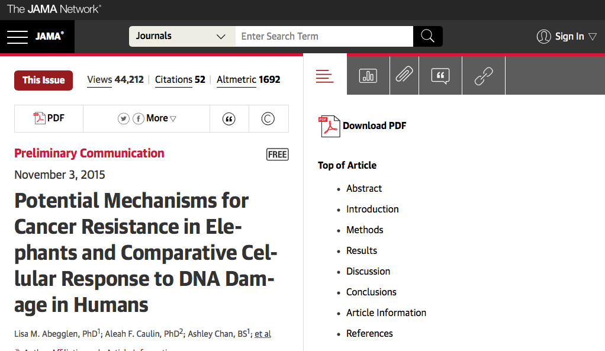Type in the Enter Search Term field
The image size is (605, 351).
[x=324, y=36]
